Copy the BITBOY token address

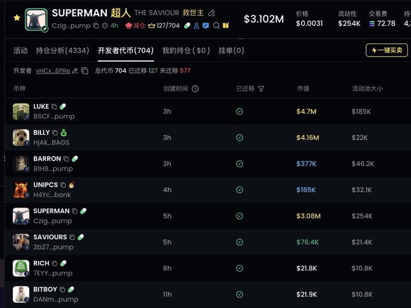(x=62, y=290)
